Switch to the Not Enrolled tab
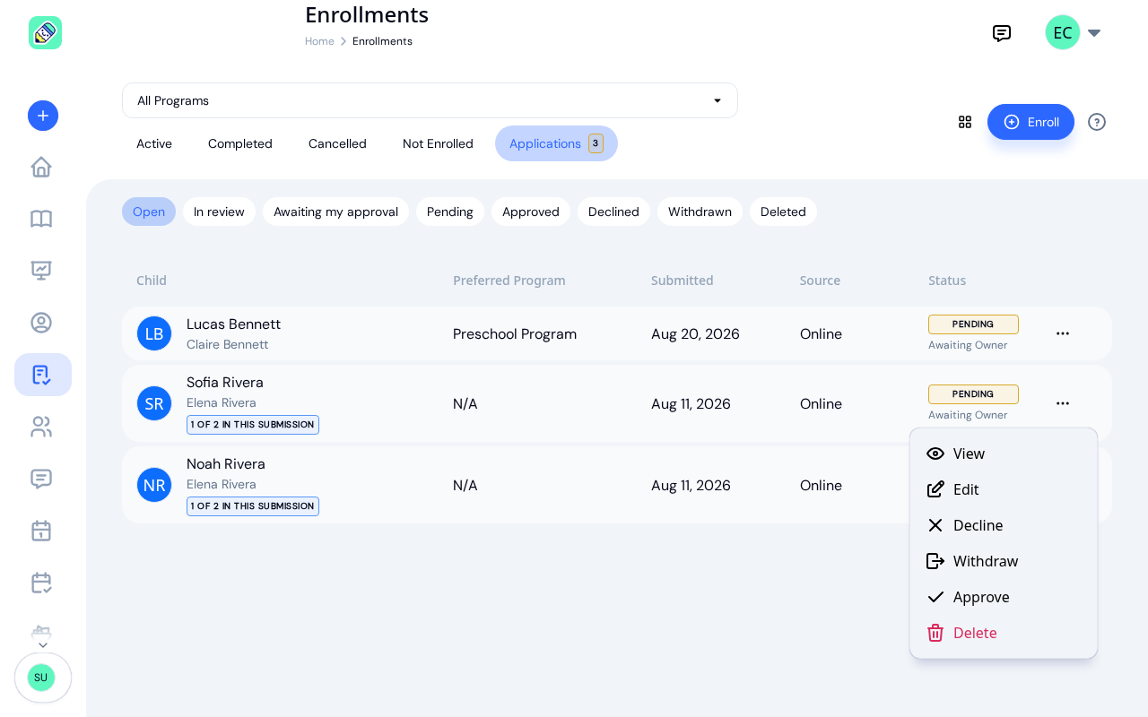Image resolution: width=1148 pixels, height=717 pixels. (x=438, y=143)
